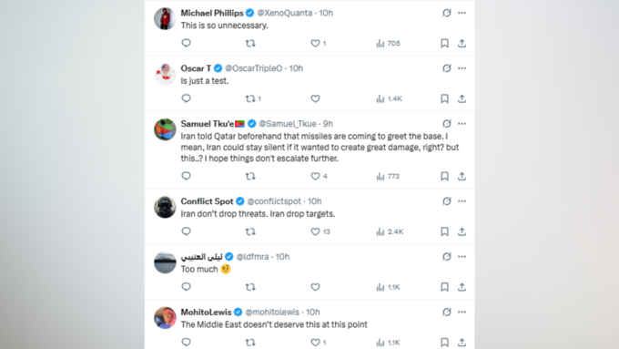
Task: Open more options menu for Michael Phillips' tweet
Action: [x=462, y=13]
